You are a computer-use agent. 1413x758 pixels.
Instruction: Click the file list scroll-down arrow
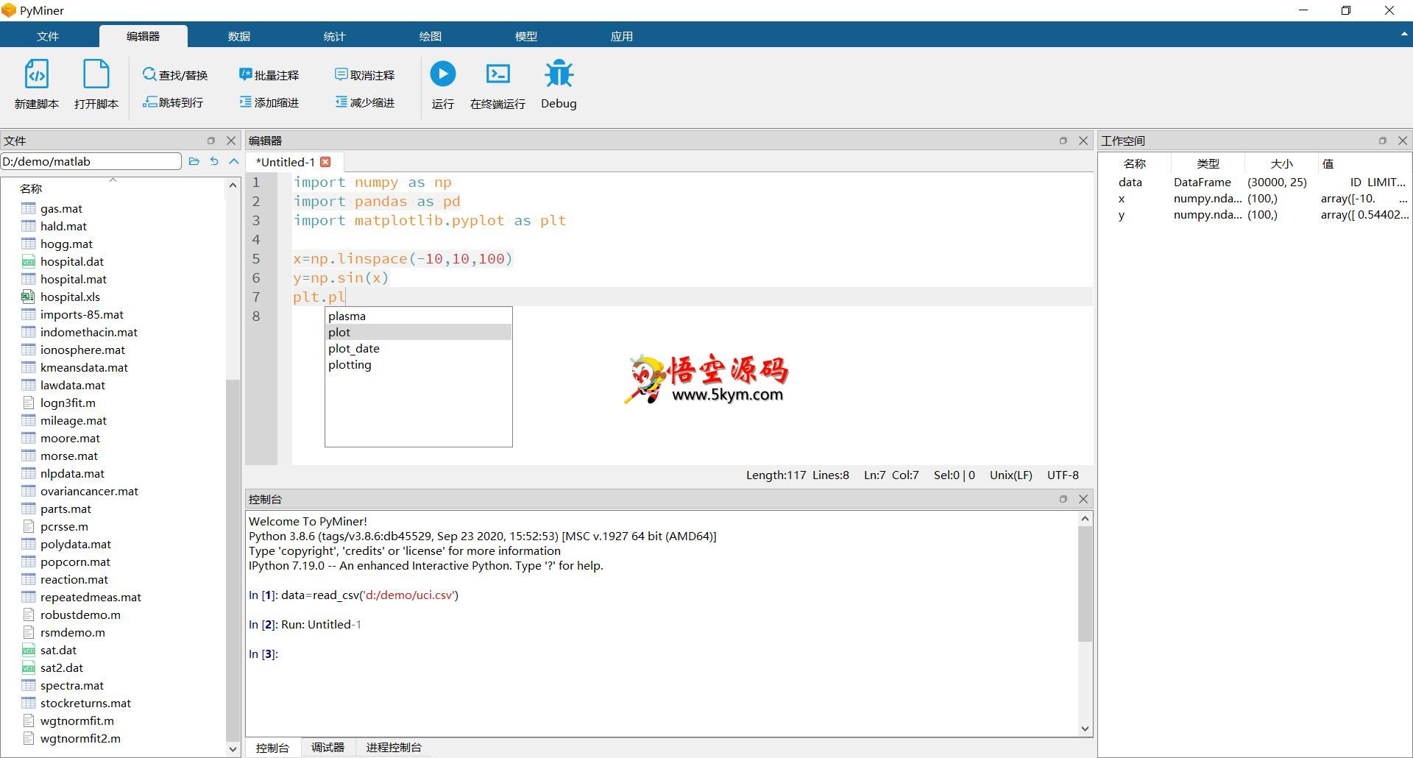(233, 749)
